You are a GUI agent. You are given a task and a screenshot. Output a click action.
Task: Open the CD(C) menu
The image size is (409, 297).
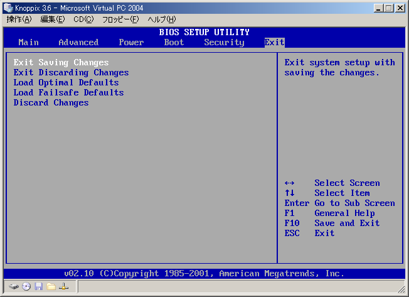[x=83, y=19]
